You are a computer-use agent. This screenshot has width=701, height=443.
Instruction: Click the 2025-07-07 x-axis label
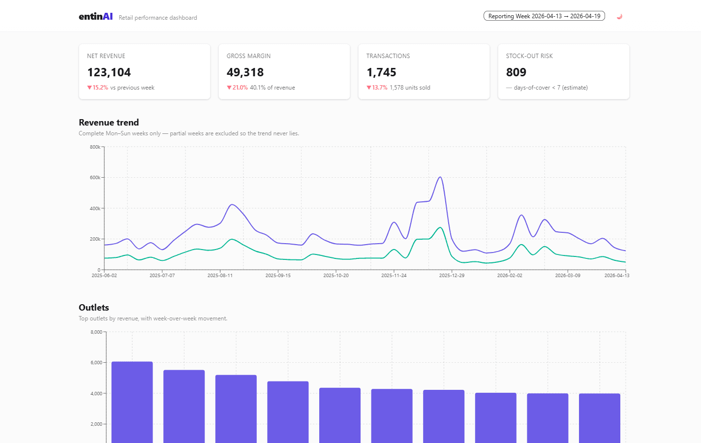[162, 276]
